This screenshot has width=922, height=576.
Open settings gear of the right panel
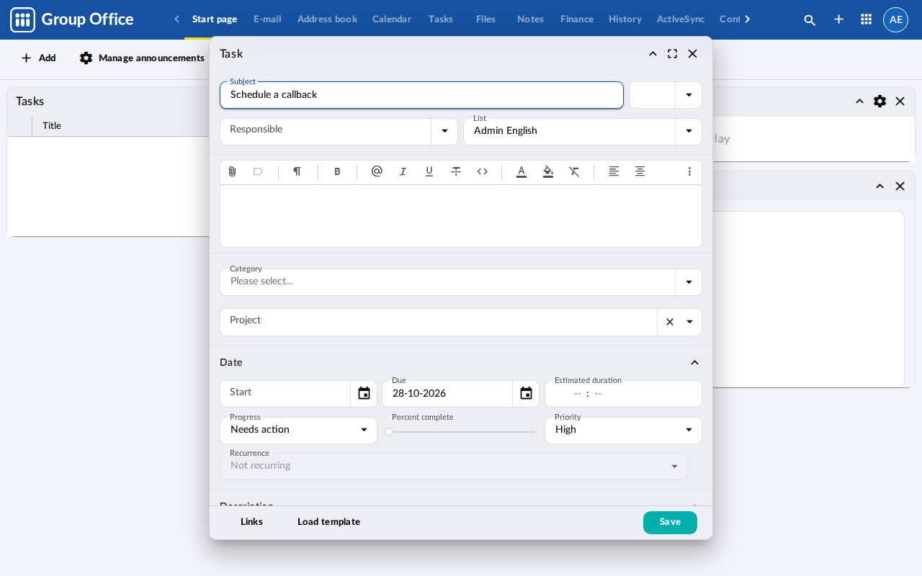coord(880,101)
